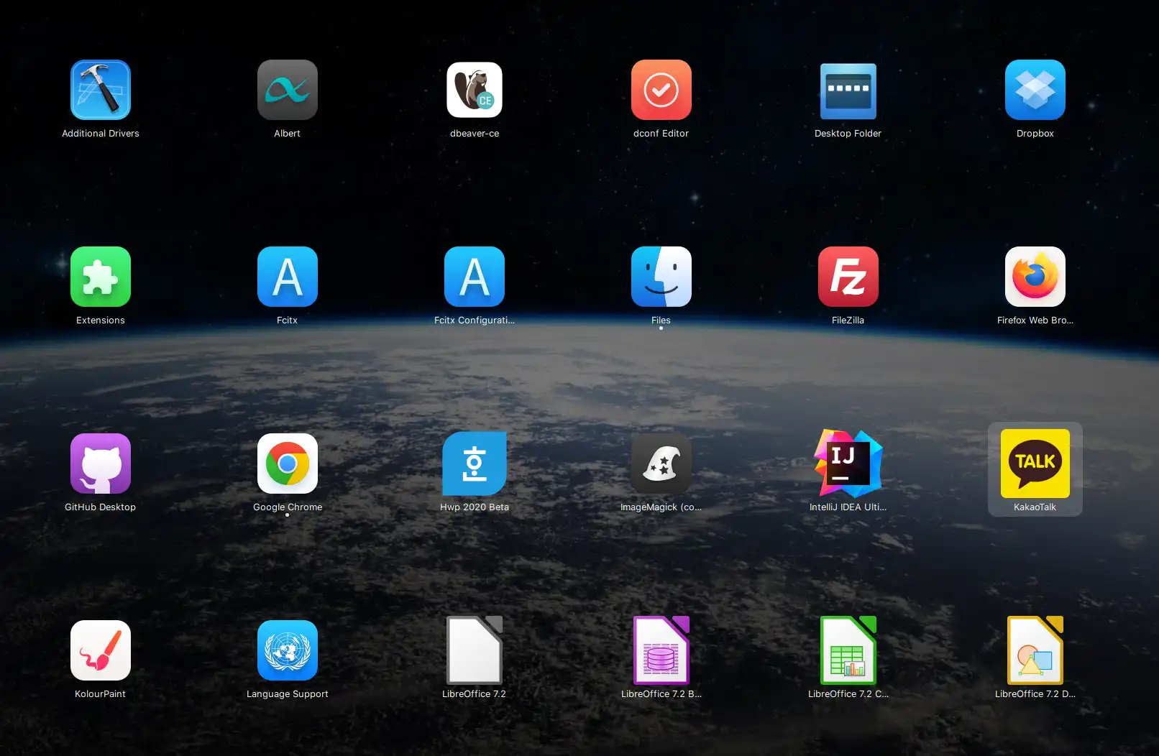
Task: Launch the Hwp 2020 Beta icon
Action: [475, 464]
